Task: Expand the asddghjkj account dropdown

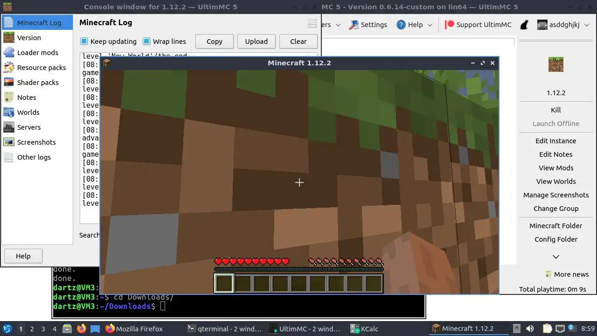Action: (x=587, y=25)
